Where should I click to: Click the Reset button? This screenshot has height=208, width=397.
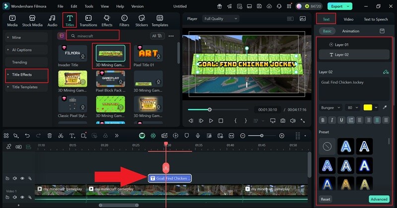(x=326, y=199)
